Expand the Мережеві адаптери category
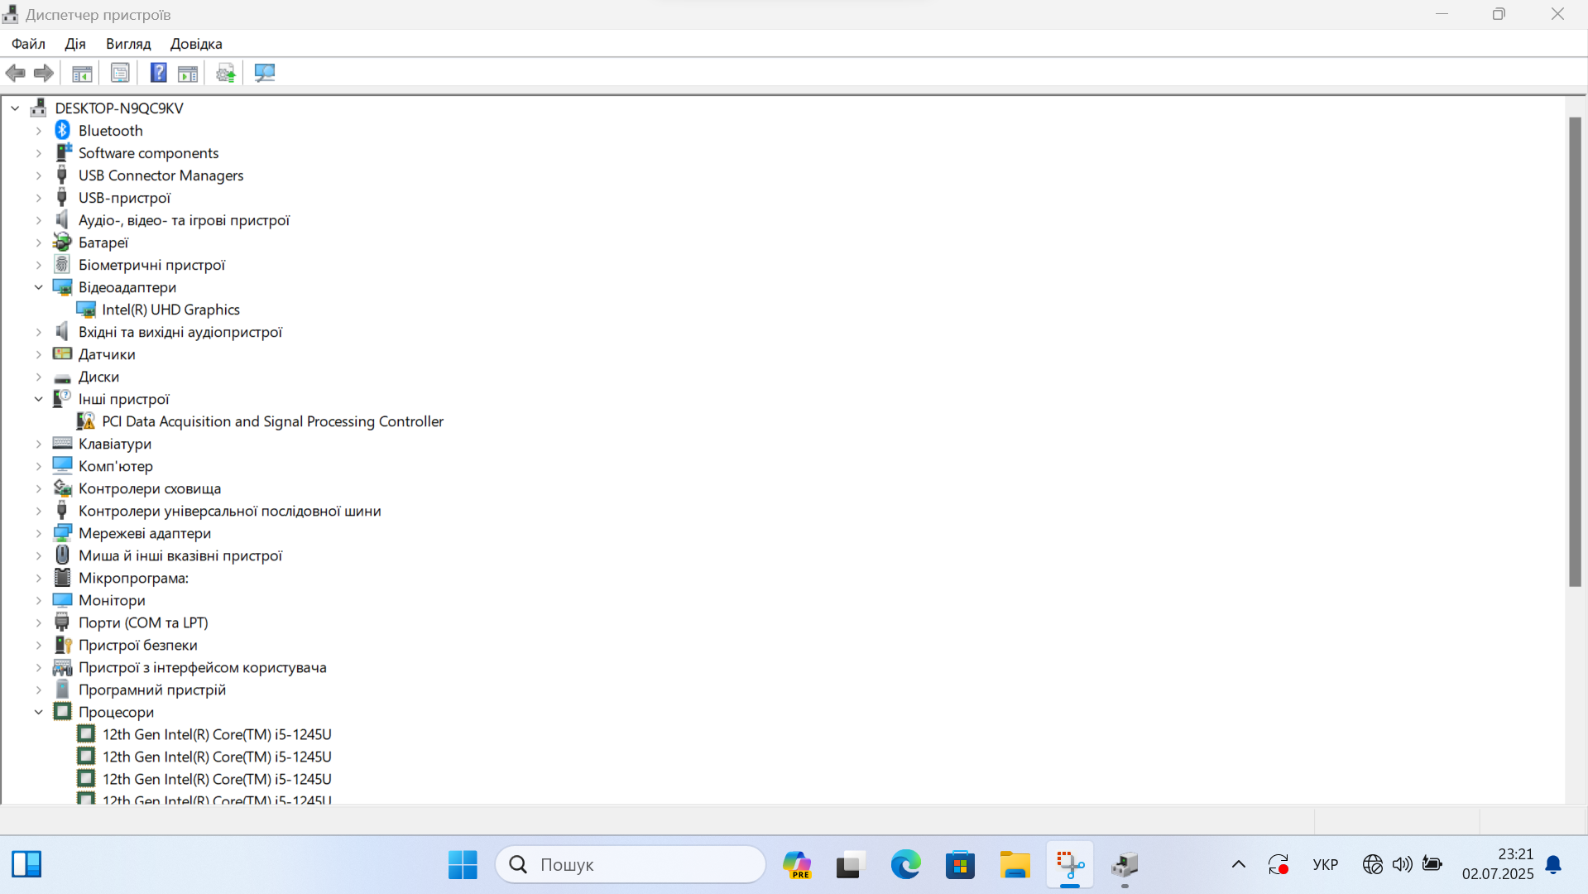 click(39, 533)
